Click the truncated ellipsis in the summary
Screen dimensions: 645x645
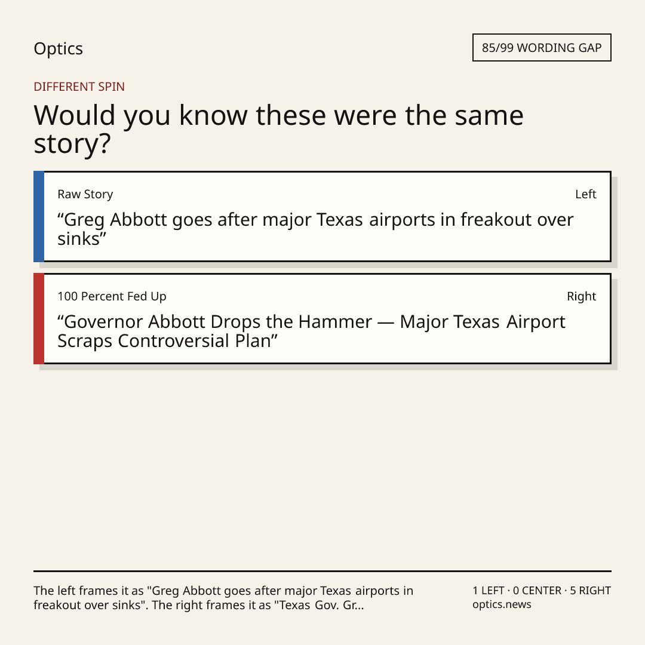pyautogui.click(x=358, y=605)
